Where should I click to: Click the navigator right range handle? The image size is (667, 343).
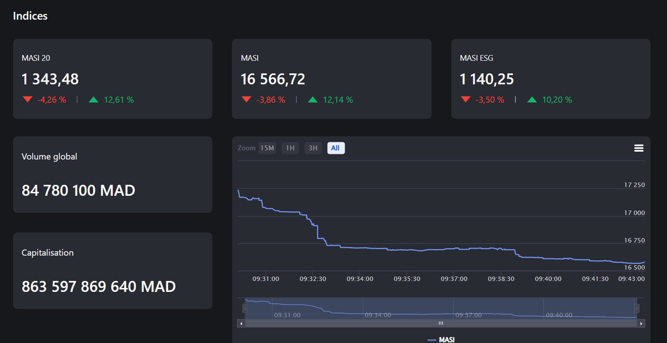[x=637, y=308]
